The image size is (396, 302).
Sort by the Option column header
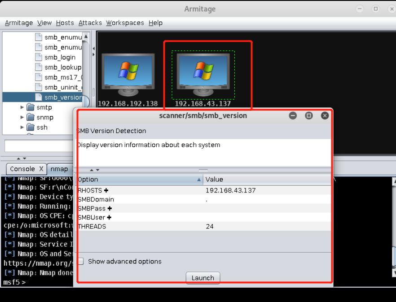click(x=140, y=179)
